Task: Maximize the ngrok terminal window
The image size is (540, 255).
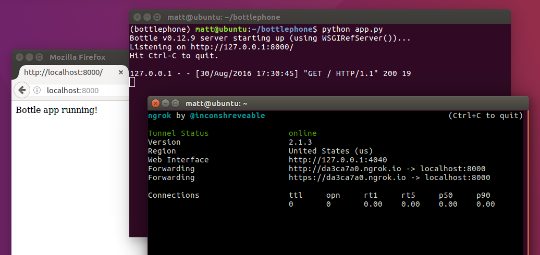Action: pyautogui.click(x=175, y=103)
